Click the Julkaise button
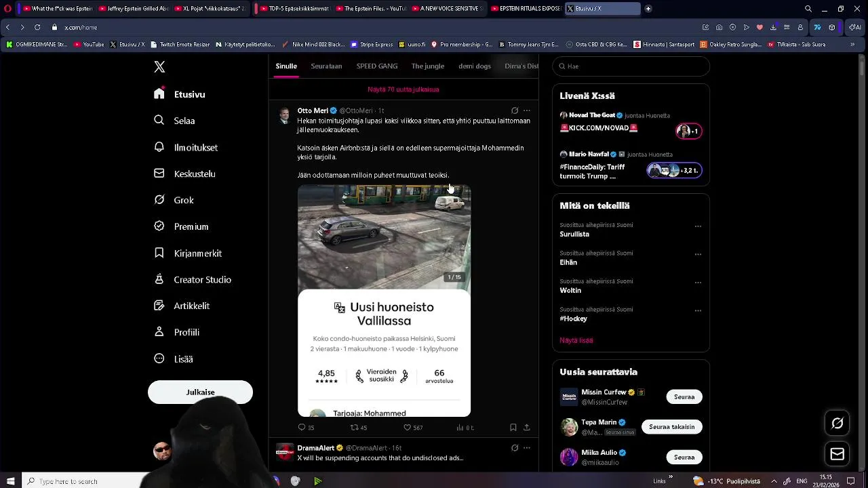 200,392
